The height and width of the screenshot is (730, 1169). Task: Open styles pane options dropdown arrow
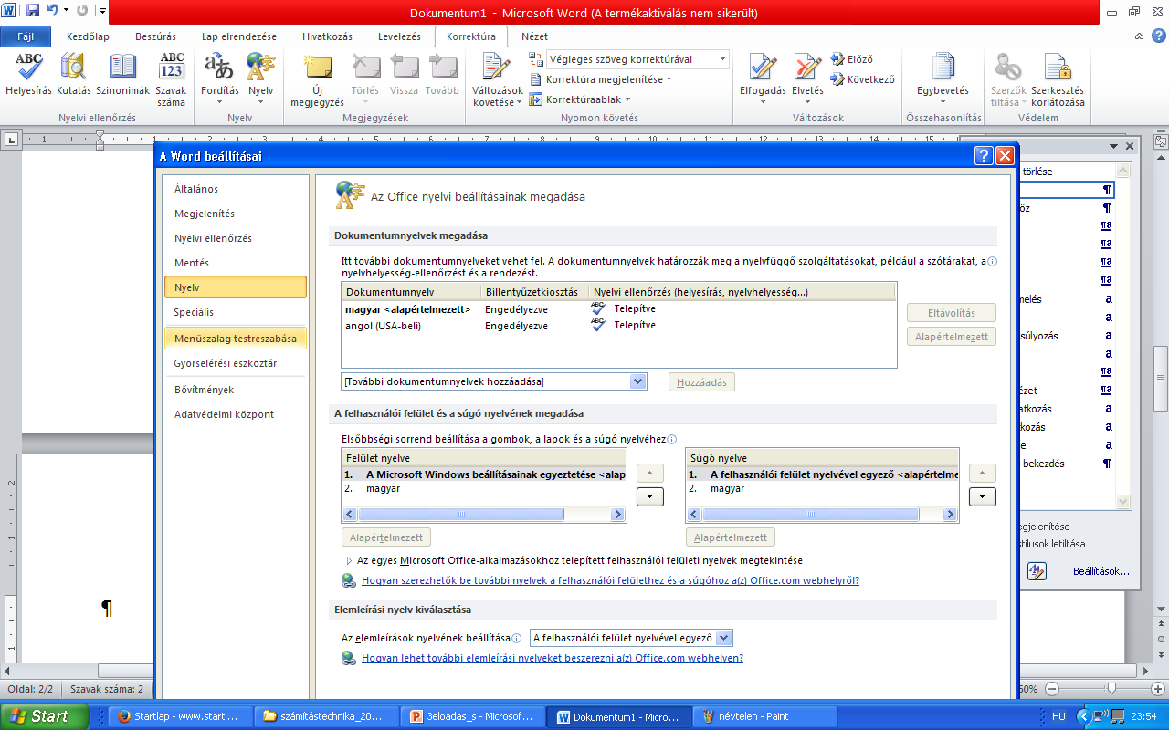point(1113,146)
